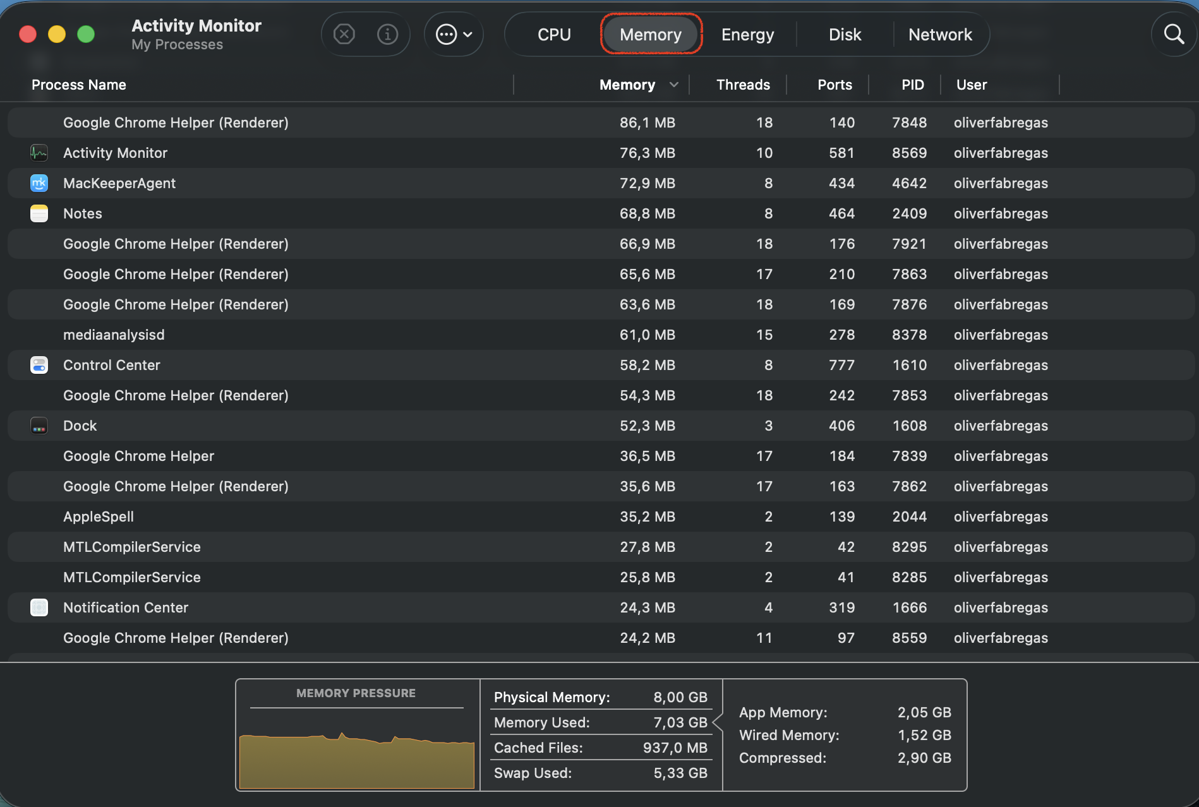Click the Notes app icon
This screenshot has width=1199, height=807.
coord(39,213)
